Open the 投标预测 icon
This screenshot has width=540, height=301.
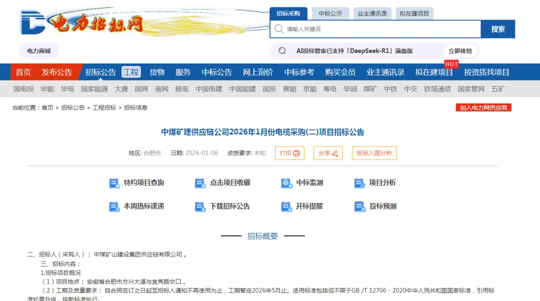click(359, 206)
